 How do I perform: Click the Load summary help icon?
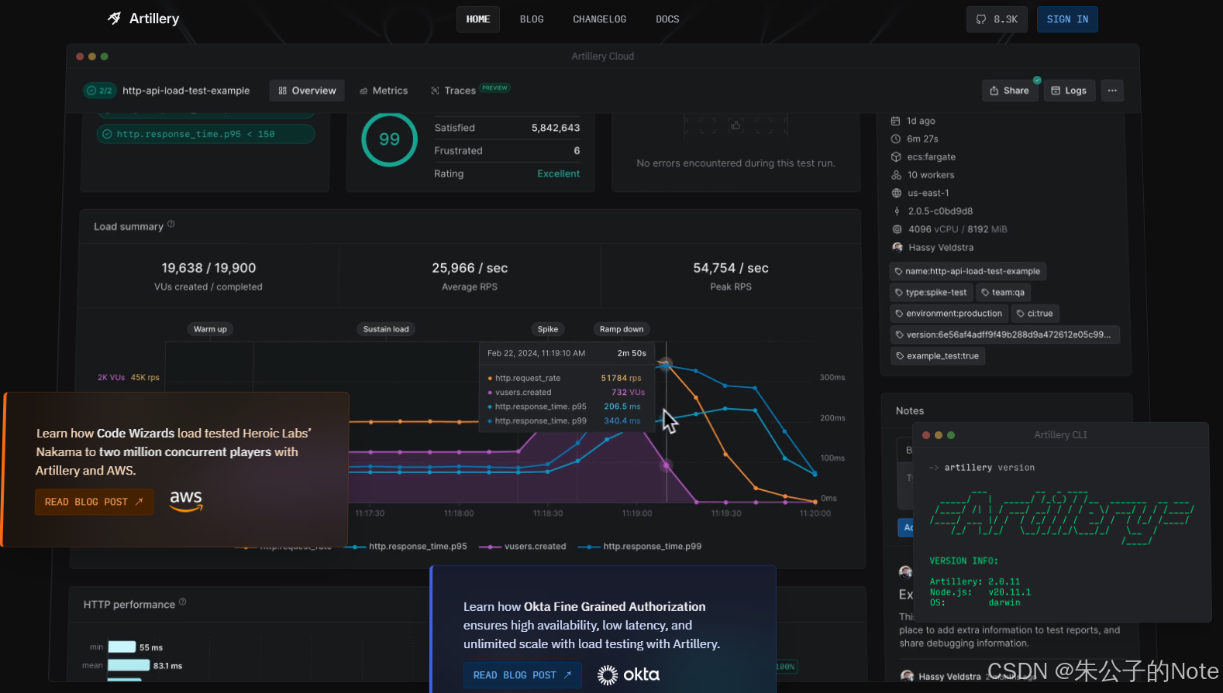tap(171, 225)
